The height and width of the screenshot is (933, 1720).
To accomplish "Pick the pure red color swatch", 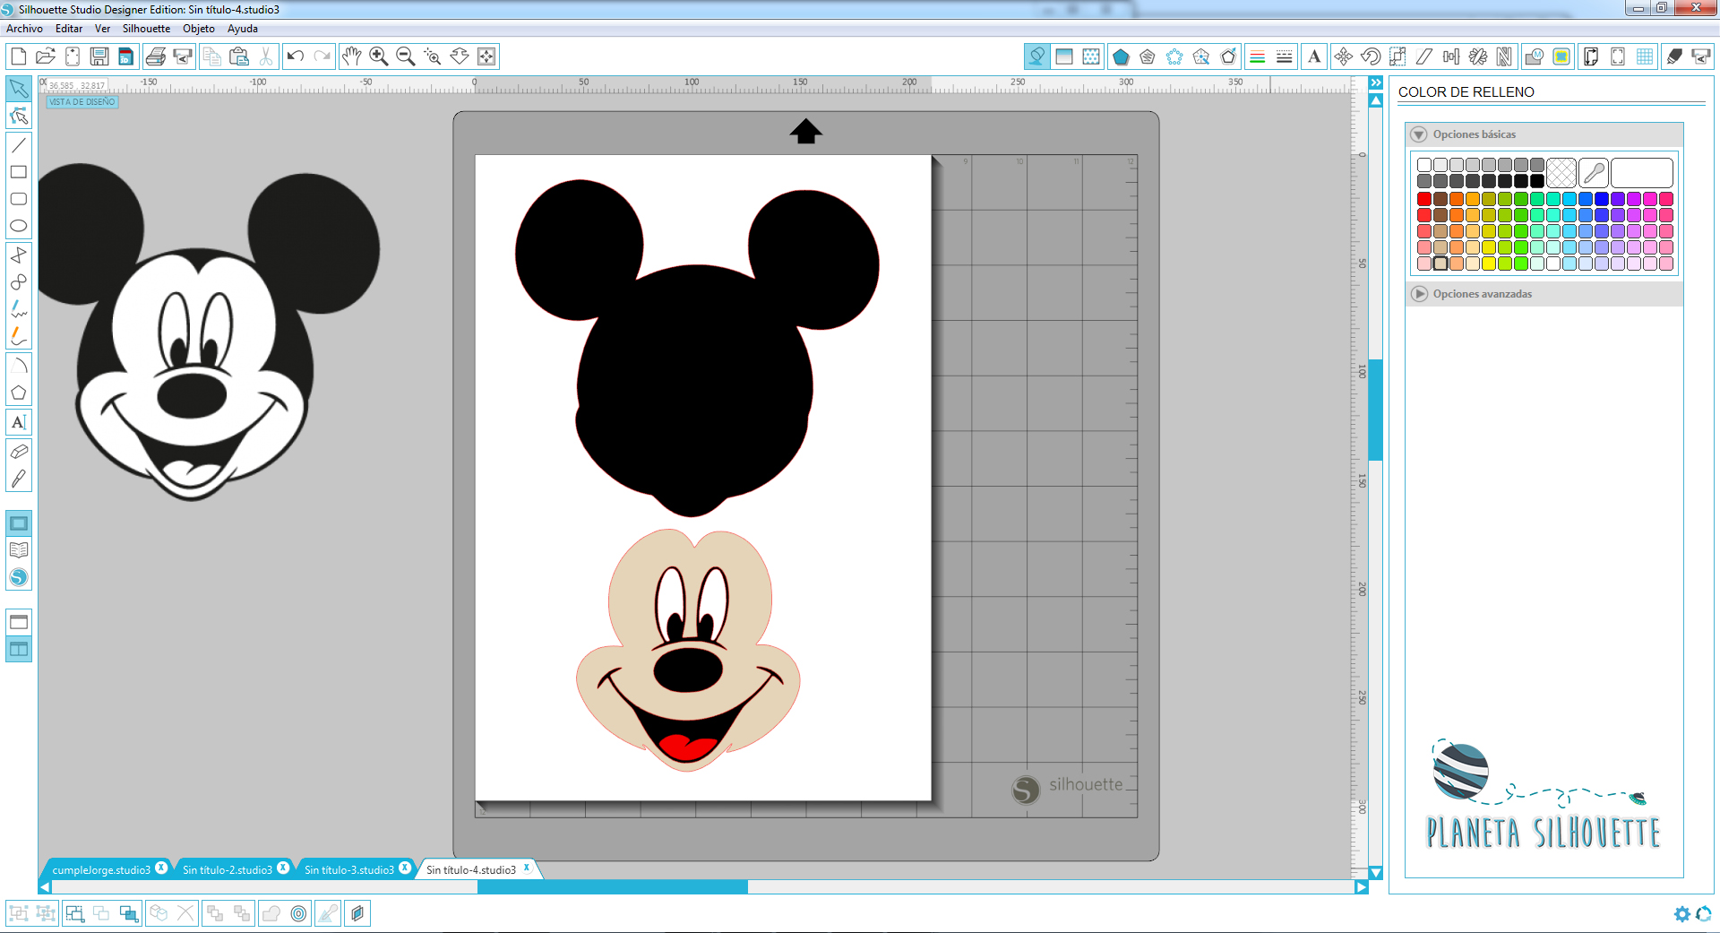I will pos(1424,199).
